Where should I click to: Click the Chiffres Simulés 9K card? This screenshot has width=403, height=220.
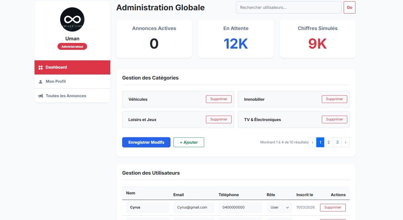point(317,39)
